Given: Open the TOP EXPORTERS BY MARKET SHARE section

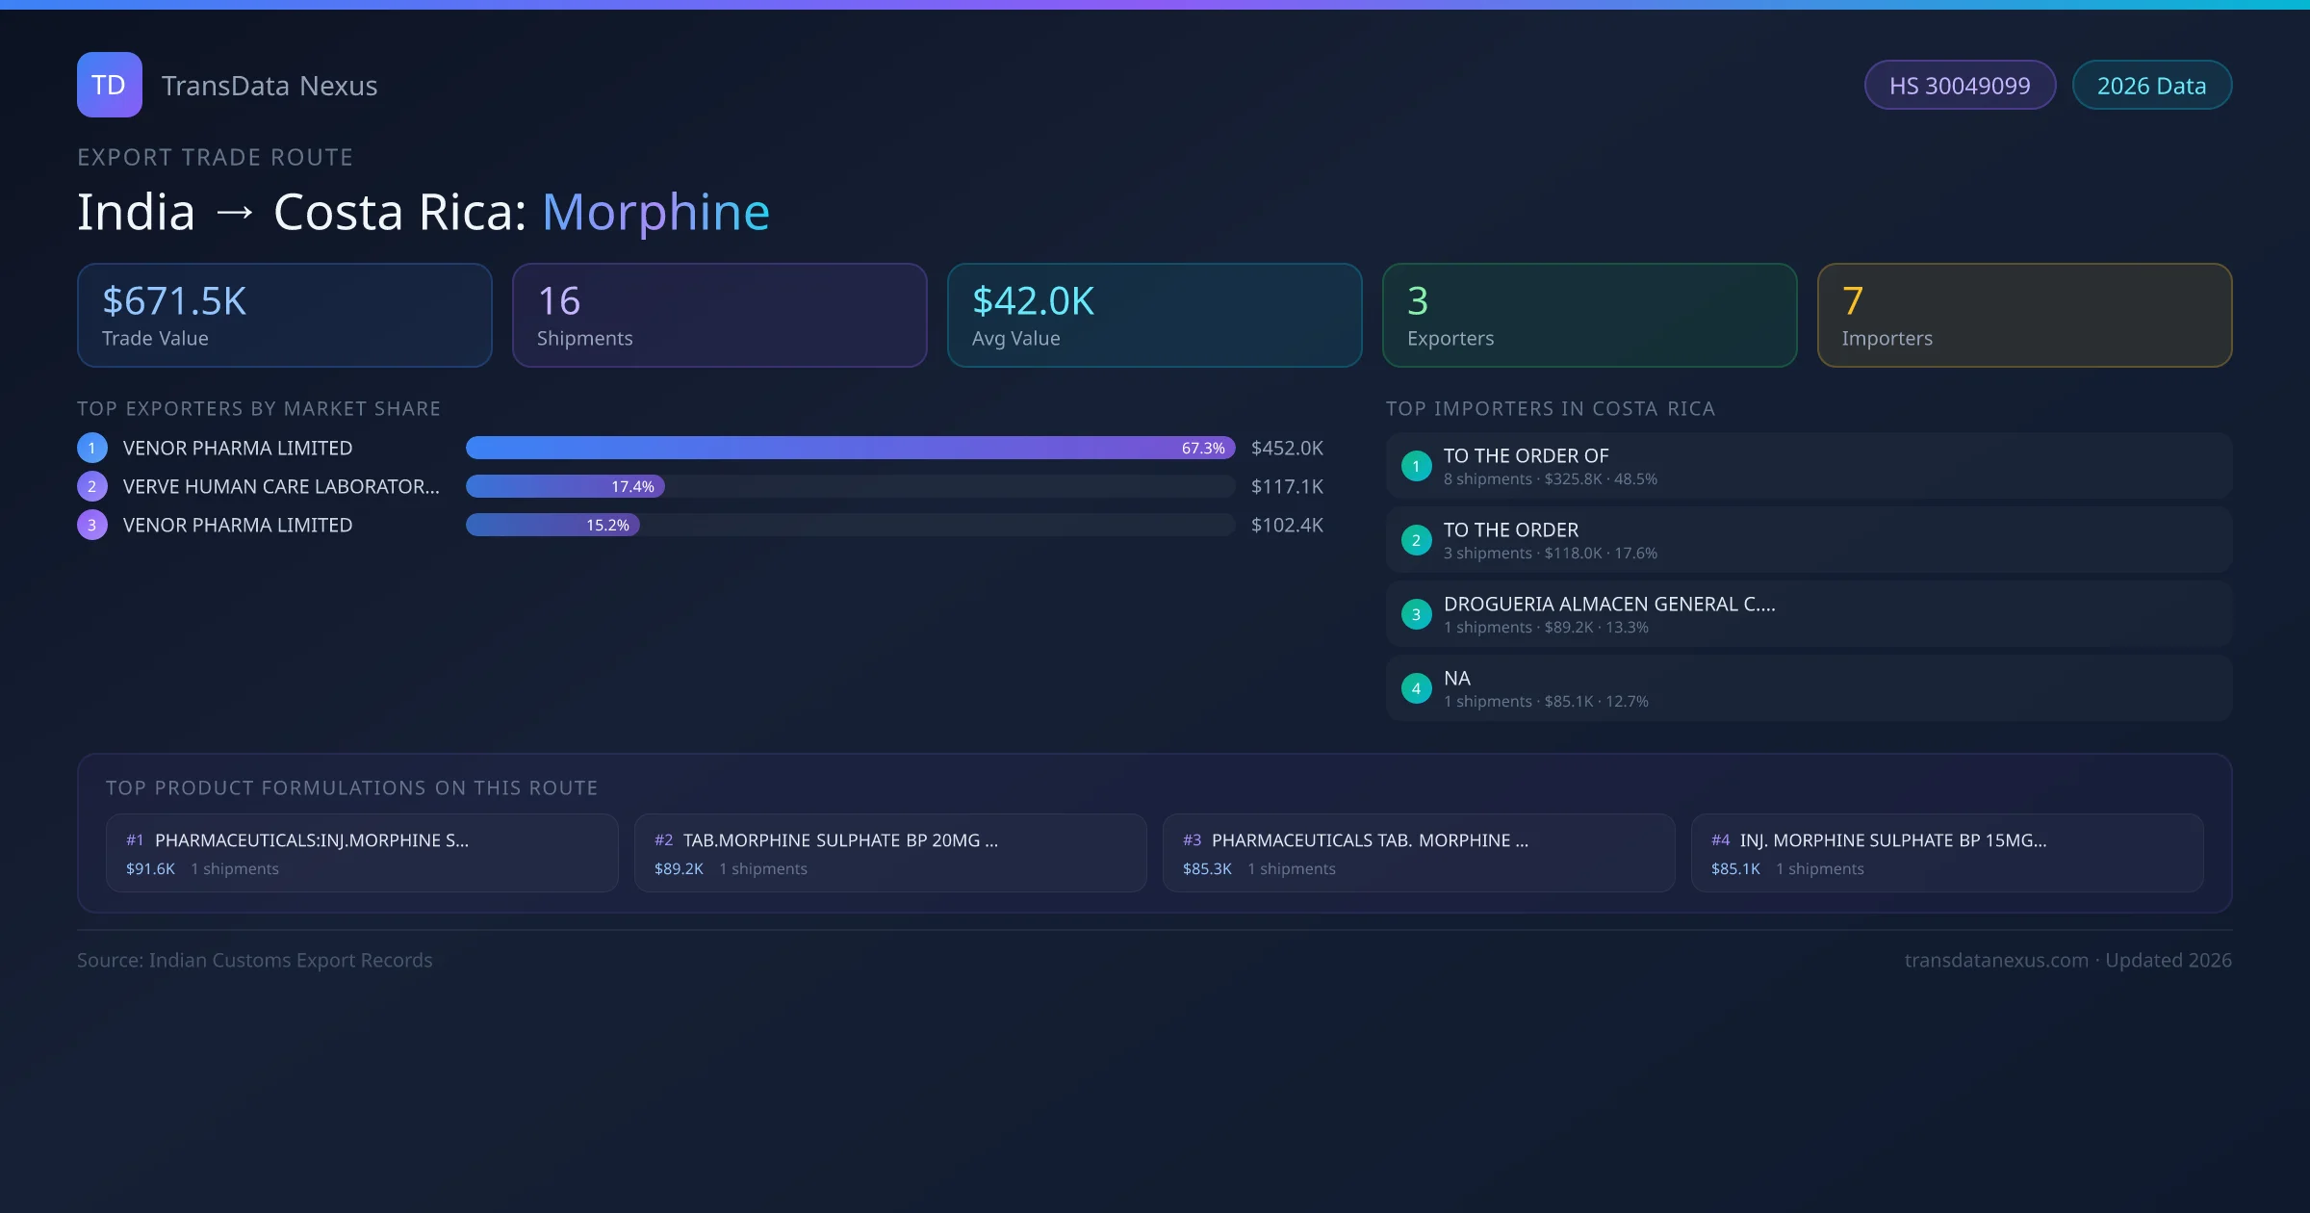Looking at the screenshot, I should point(259,408).
